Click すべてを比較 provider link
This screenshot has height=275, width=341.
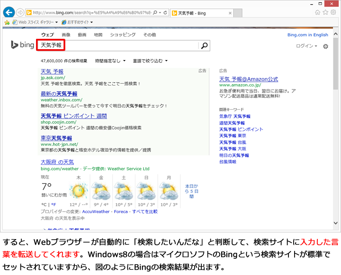[x=145, y=212]
